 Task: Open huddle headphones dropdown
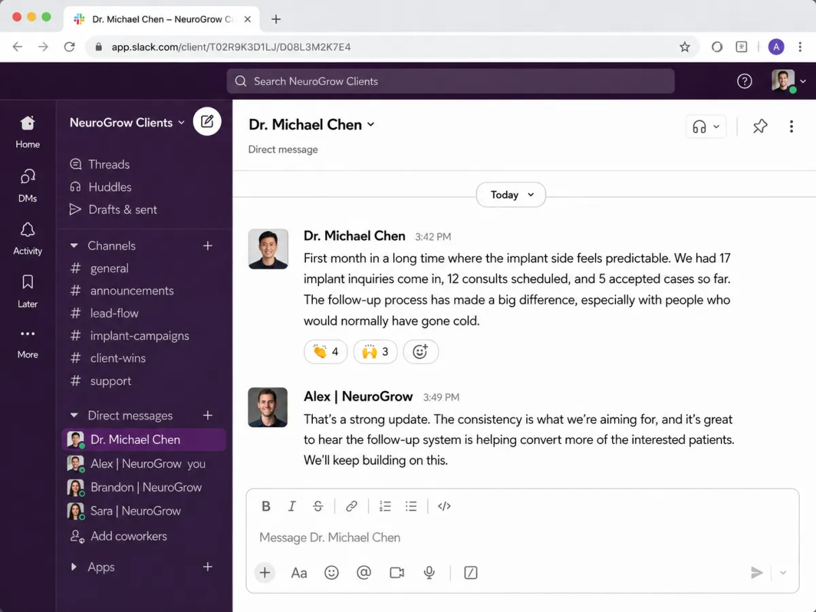tap(707, 126)
